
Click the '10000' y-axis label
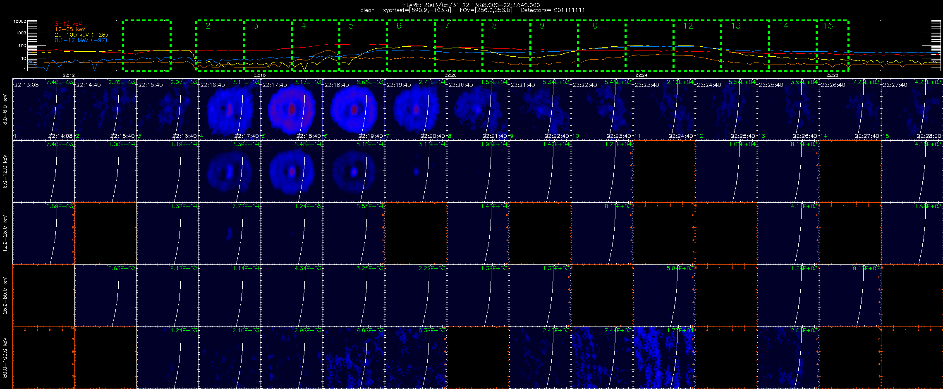click(19, 21)
